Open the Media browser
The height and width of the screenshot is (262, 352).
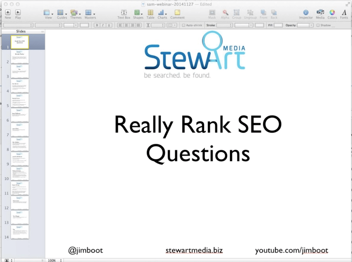pyautogui.click(x=320, y=14)
